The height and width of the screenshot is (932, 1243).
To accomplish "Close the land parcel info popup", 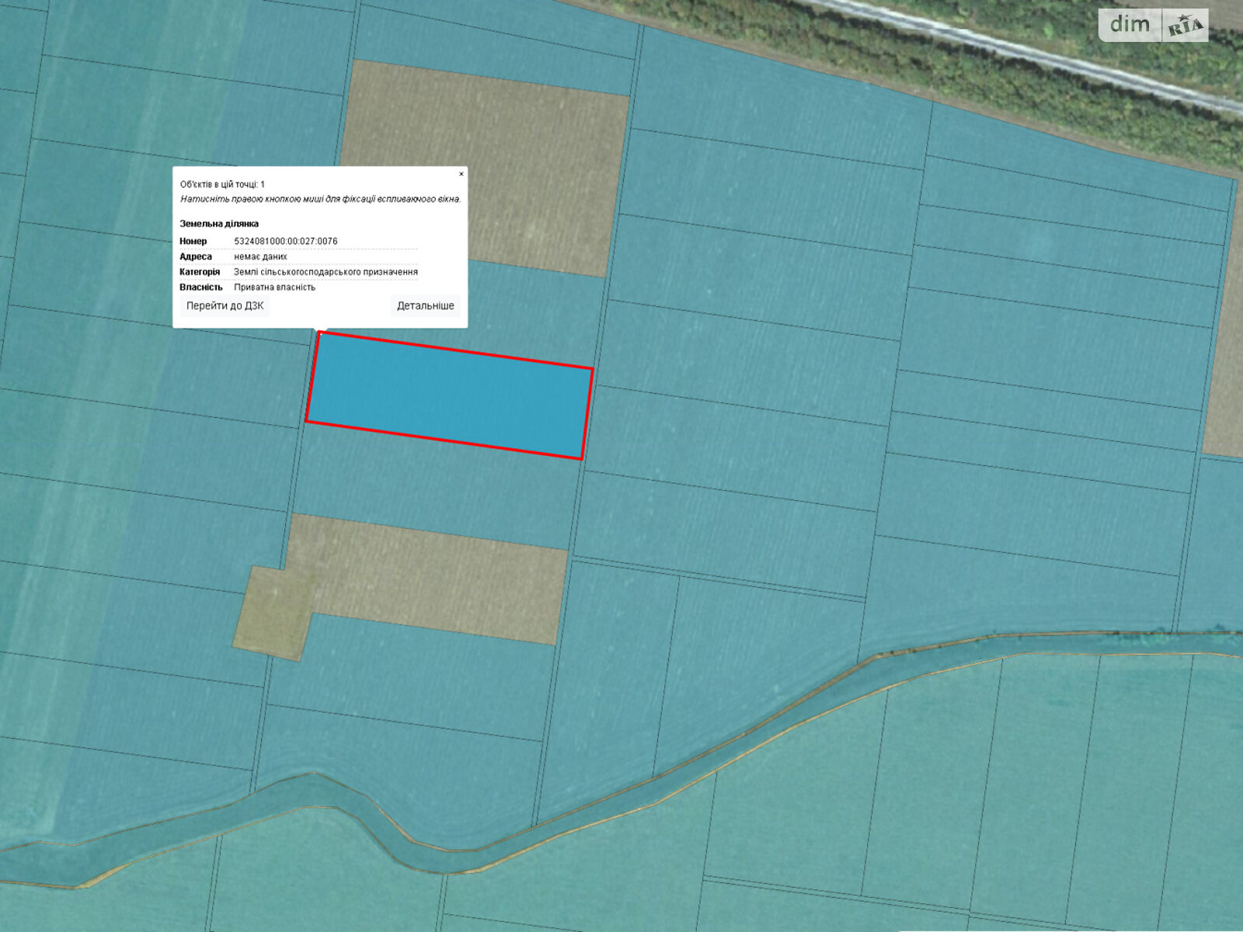I will 461,174.
